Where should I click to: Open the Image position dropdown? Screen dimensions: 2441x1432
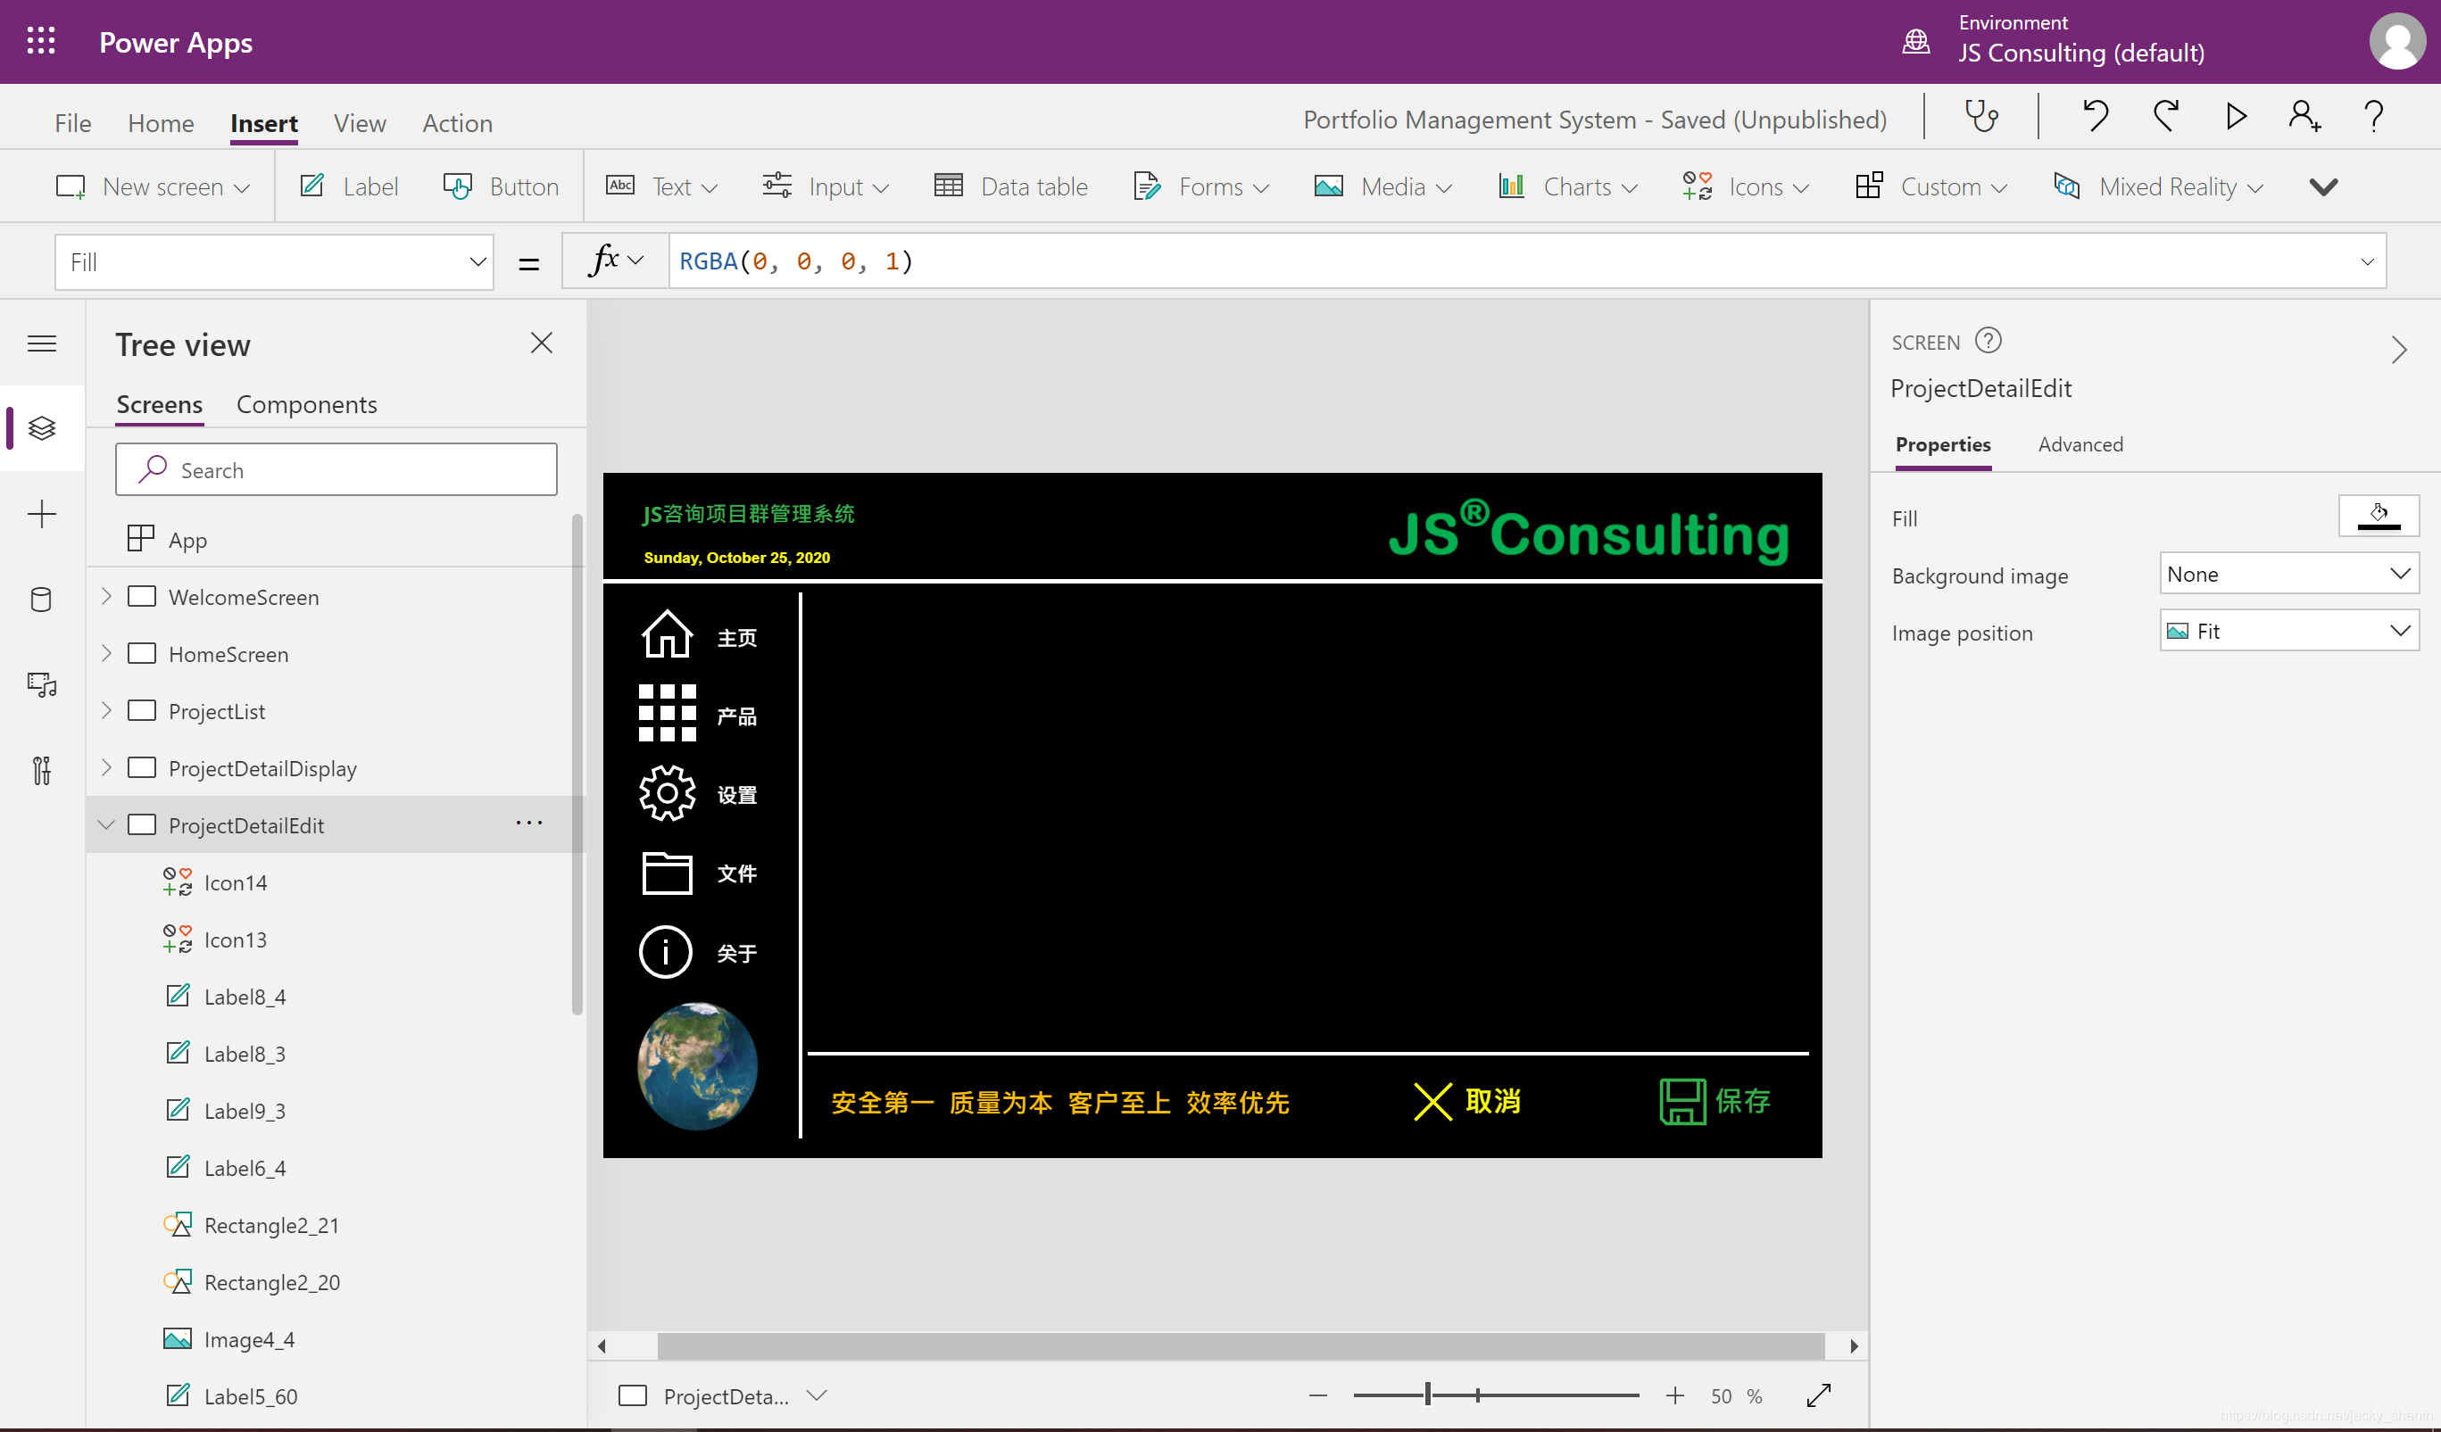[2289, 632]
